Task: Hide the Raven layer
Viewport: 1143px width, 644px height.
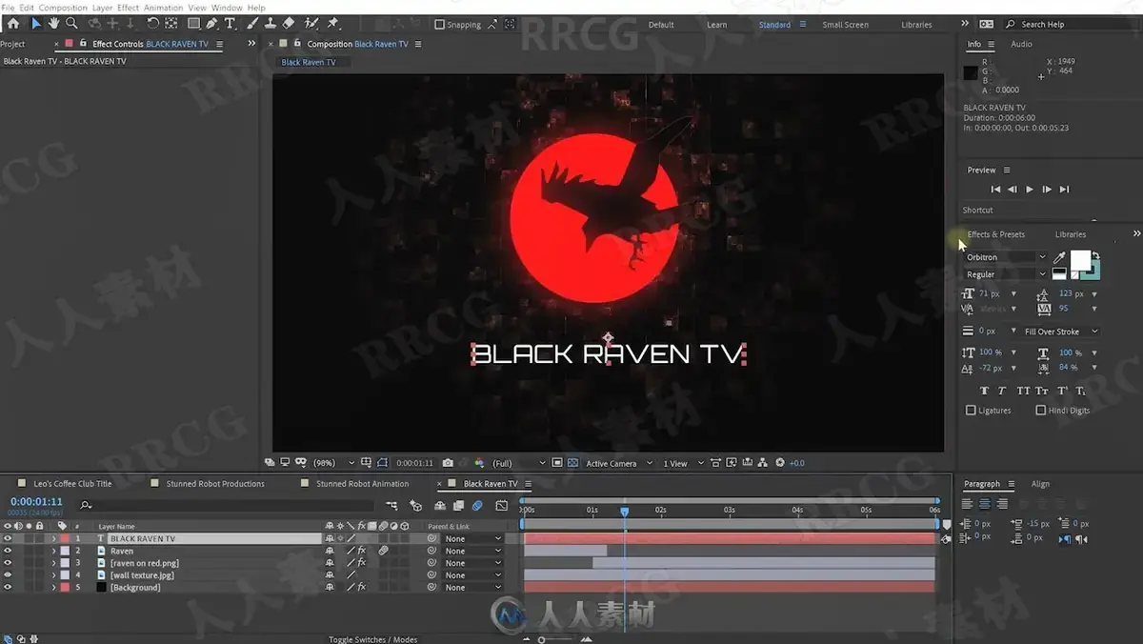Action: coord(8,551)
